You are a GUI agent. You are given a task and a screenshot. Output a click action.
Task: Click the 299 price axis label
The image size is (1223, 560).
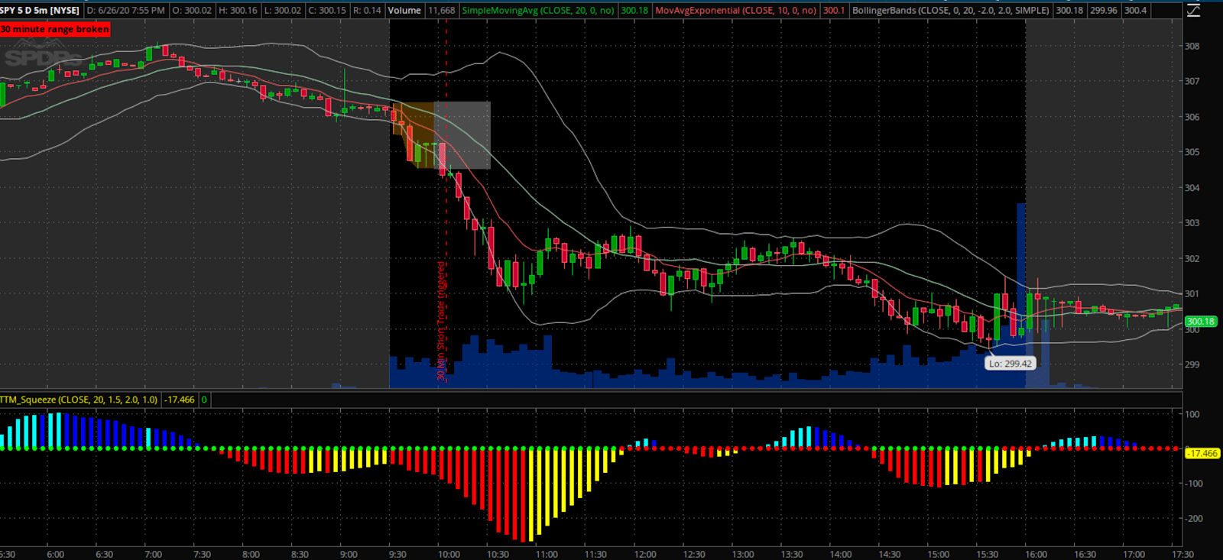pyautogui.click(x=1192, y=364)
